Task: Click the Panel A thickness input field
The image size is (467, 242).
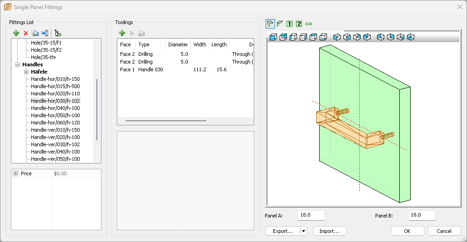Action: [311, 215]
